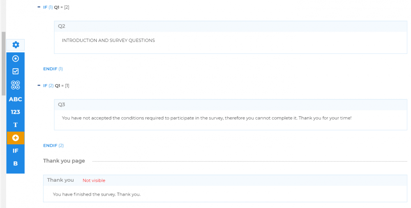Insert an IF condition from the sidebar
Image resolution: width=411 pixels, height=208 pixels.
(x=16, y=151)
